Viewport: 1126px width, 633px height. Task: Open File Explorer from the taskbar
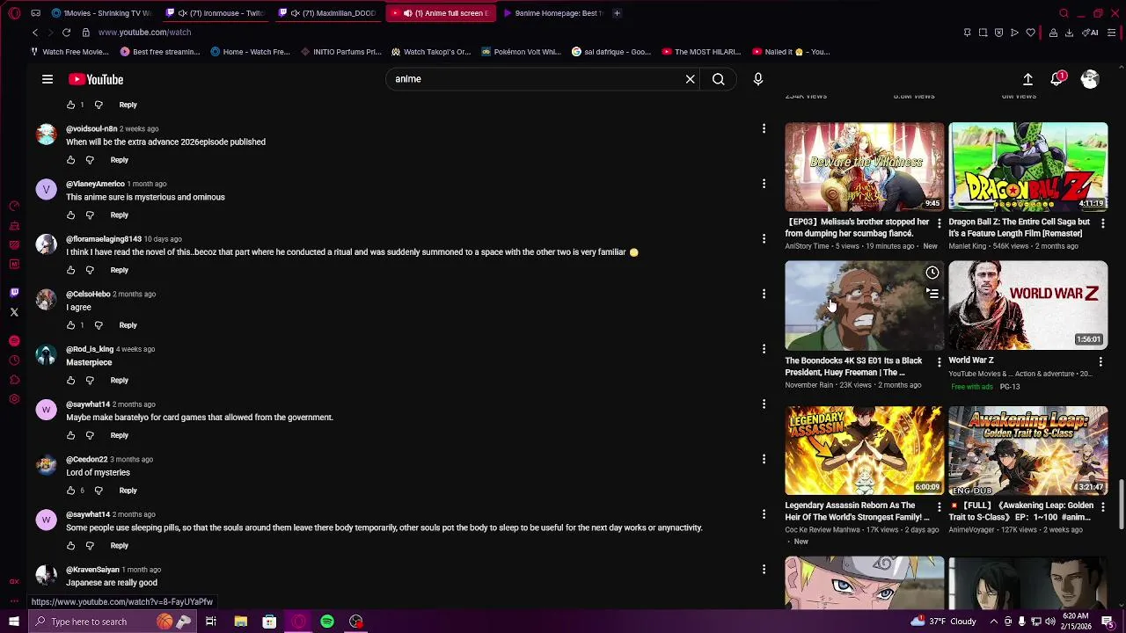tap(240, 622)
